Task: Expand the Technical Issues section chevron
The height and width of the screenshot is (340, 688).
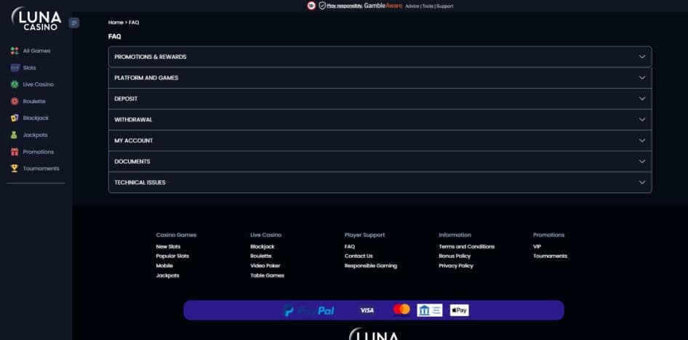Action: click(642, 182)
